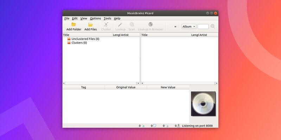The height and width of the screenshot is (140, 281).
Task: Click the magnifier search icon in toolbar
Action: click(x=213, y=26)
